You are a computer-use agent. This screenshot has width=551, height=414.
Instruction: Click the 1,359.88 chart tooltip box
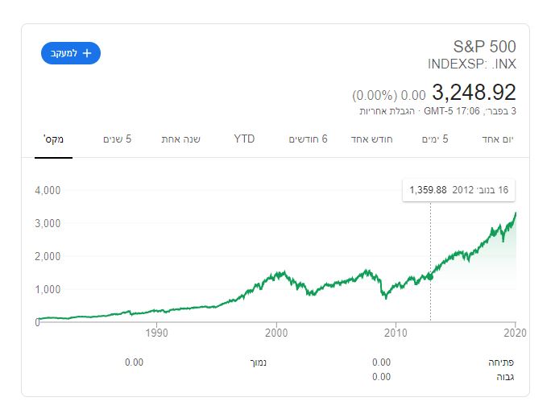coord(458,190)
